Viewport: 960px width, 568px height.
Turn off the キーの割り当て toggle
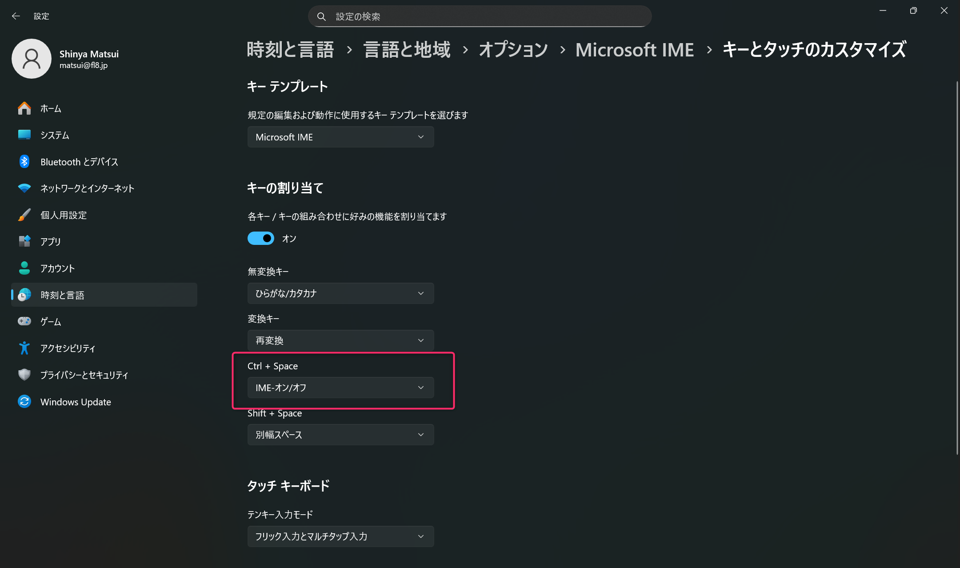261,238
